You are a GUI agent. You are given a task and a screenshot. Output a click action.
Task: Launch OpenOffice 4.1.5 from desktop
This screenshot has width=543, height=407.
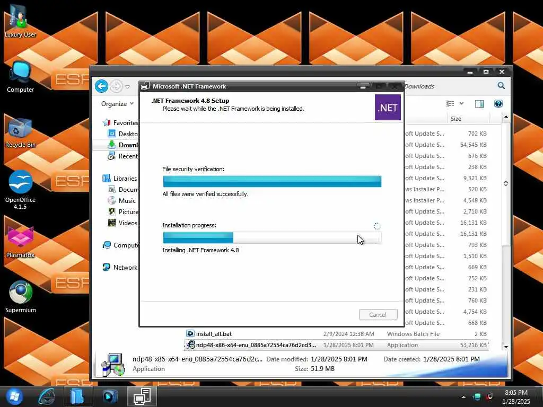point(20,190)
